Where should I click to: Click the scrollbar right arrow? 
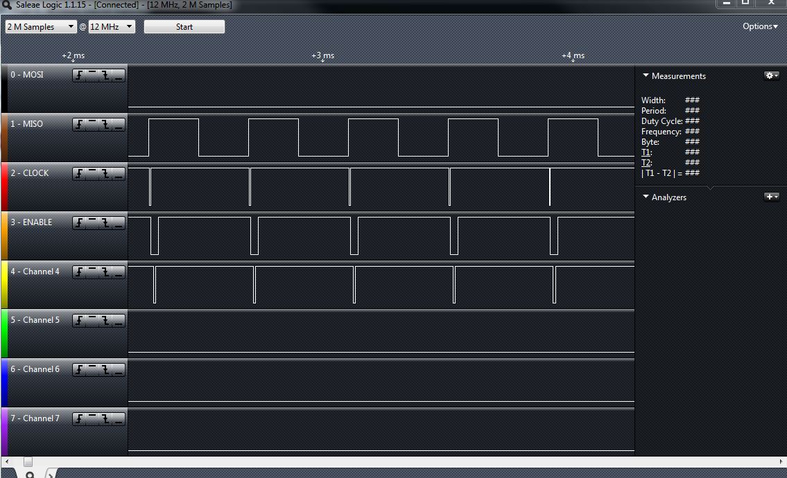point(781,461)
